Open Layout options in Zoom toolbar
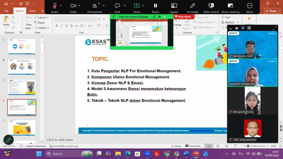 click(174, 8)
